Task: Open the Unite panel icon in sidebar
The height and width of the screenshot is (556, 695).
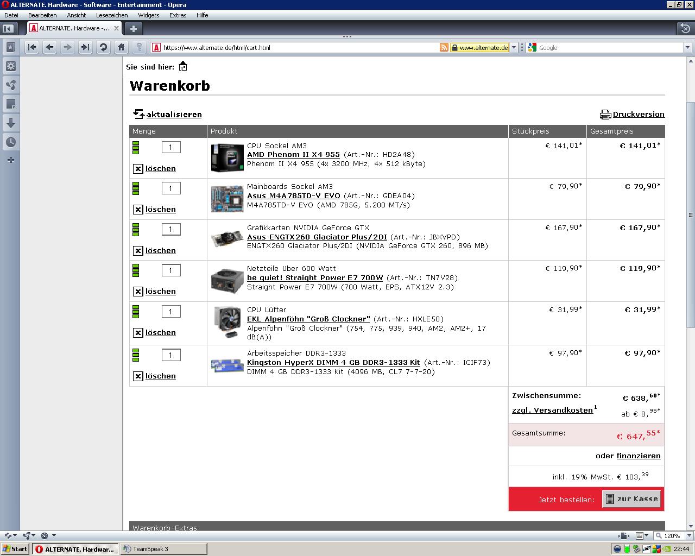Action: coord(10,85)
